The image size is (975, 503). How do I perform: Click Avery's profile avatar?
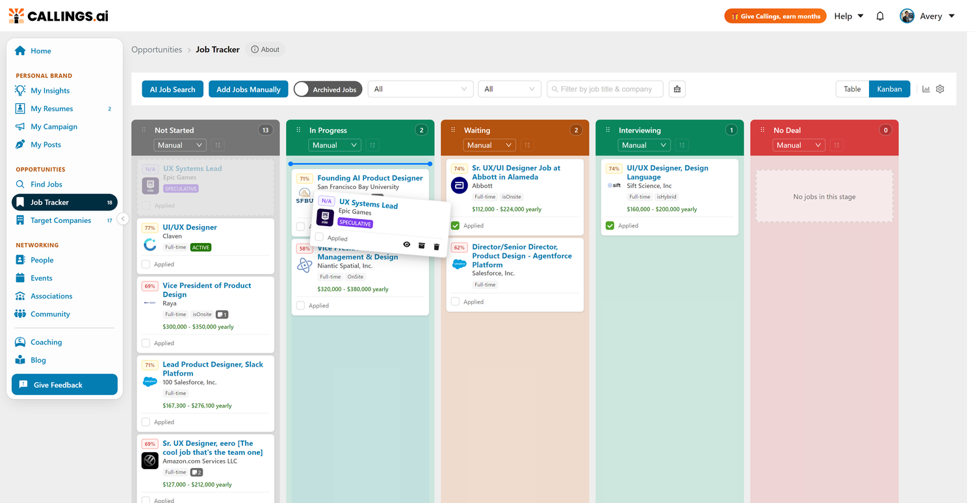coord(907,16)
